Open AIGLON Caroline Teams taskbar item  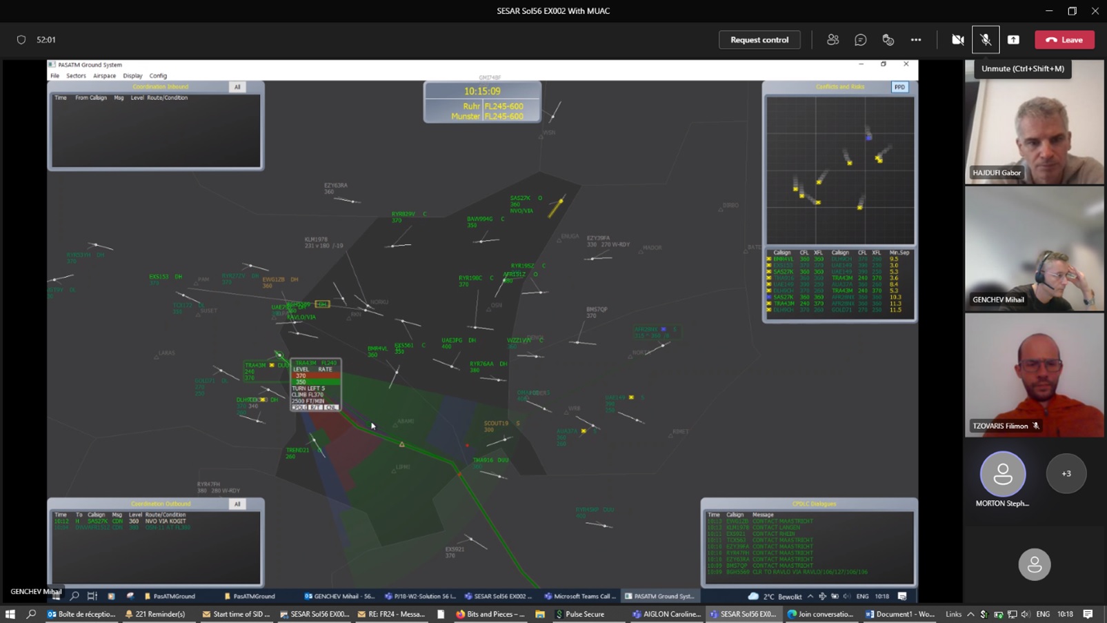667,614
